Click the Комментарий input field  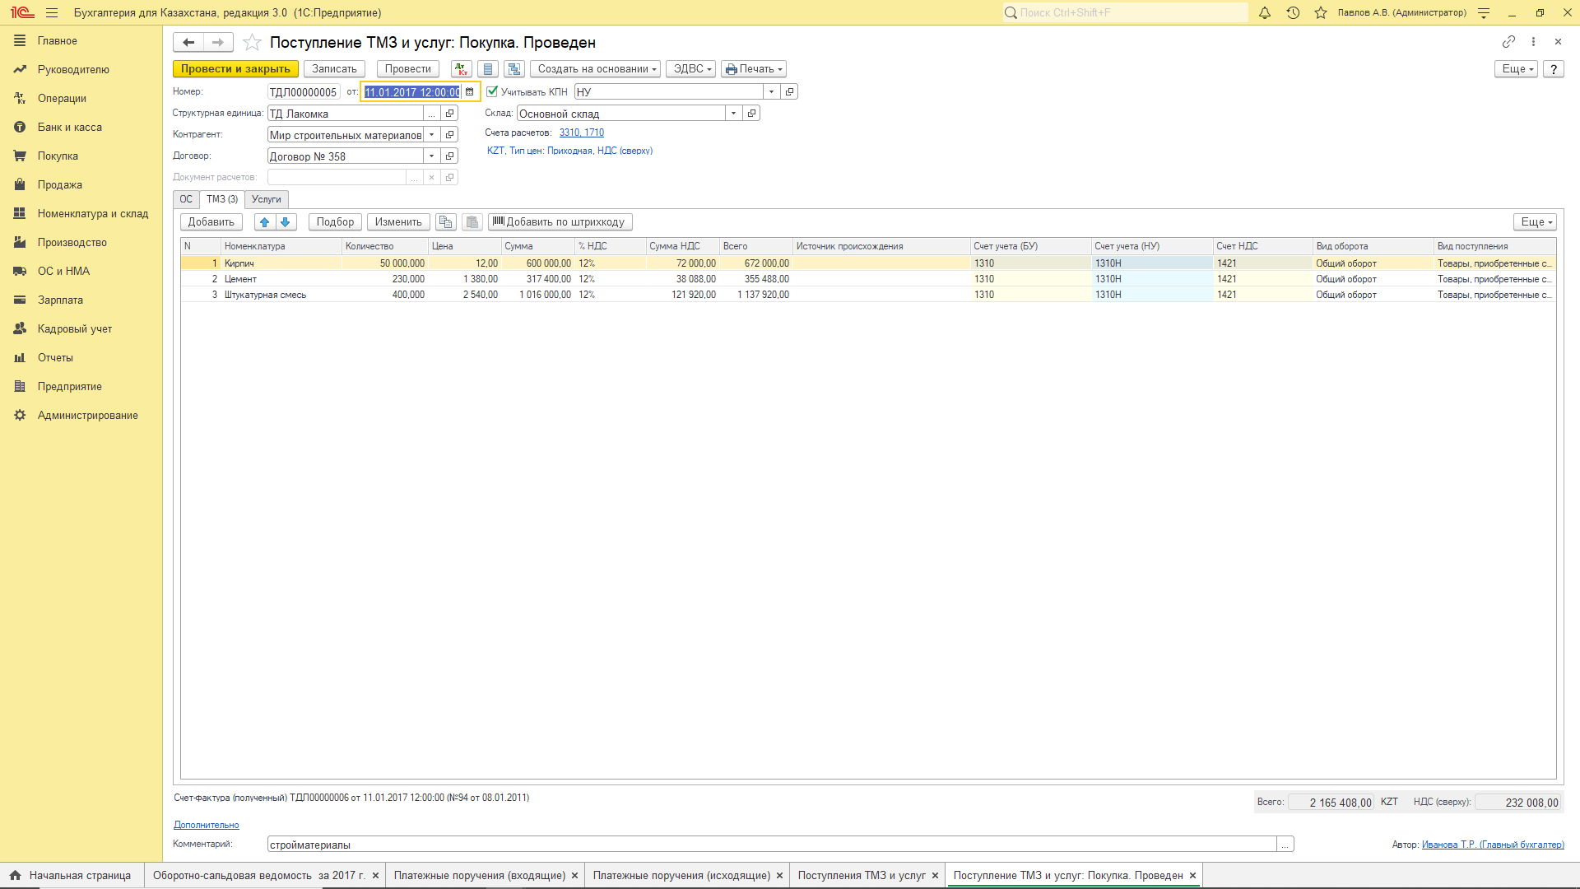point(771,845)
